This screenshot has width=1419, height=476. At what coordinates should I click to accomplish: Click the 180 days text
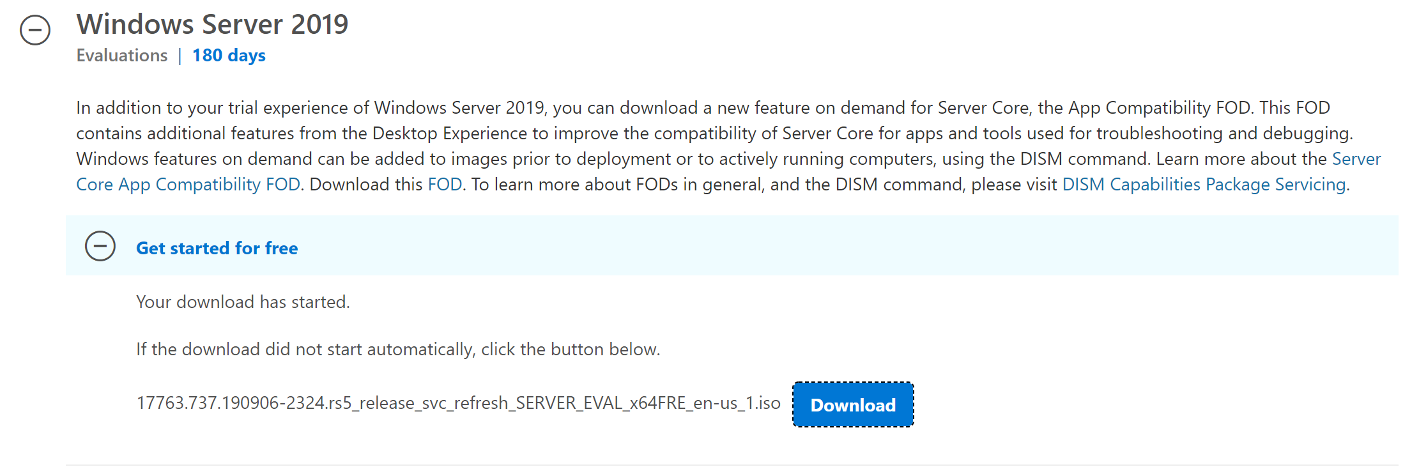[229, 56]
